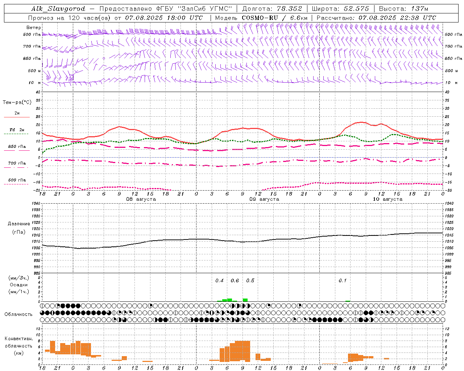Image resolution: width=464 pixels, height=371 pixels.
Task: Click the '10 августа' date label
Action: tap(388, 199)
